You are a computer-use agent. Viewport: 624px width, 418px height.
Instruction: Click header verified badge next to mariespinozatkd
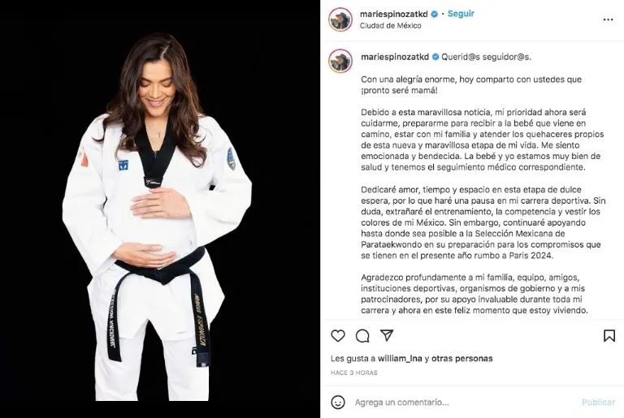tap(435, 14)
